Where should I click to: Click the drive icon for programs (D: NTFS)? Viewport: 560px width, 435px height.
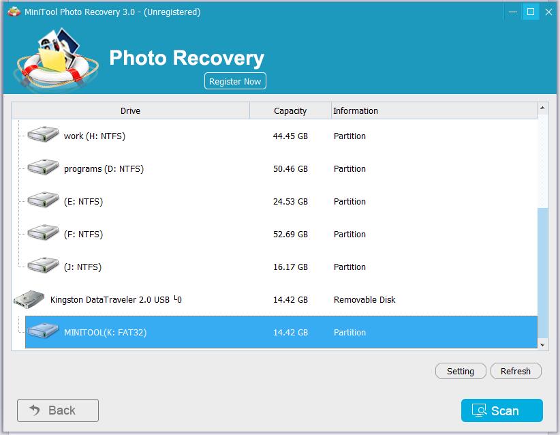tap(43, 167)
